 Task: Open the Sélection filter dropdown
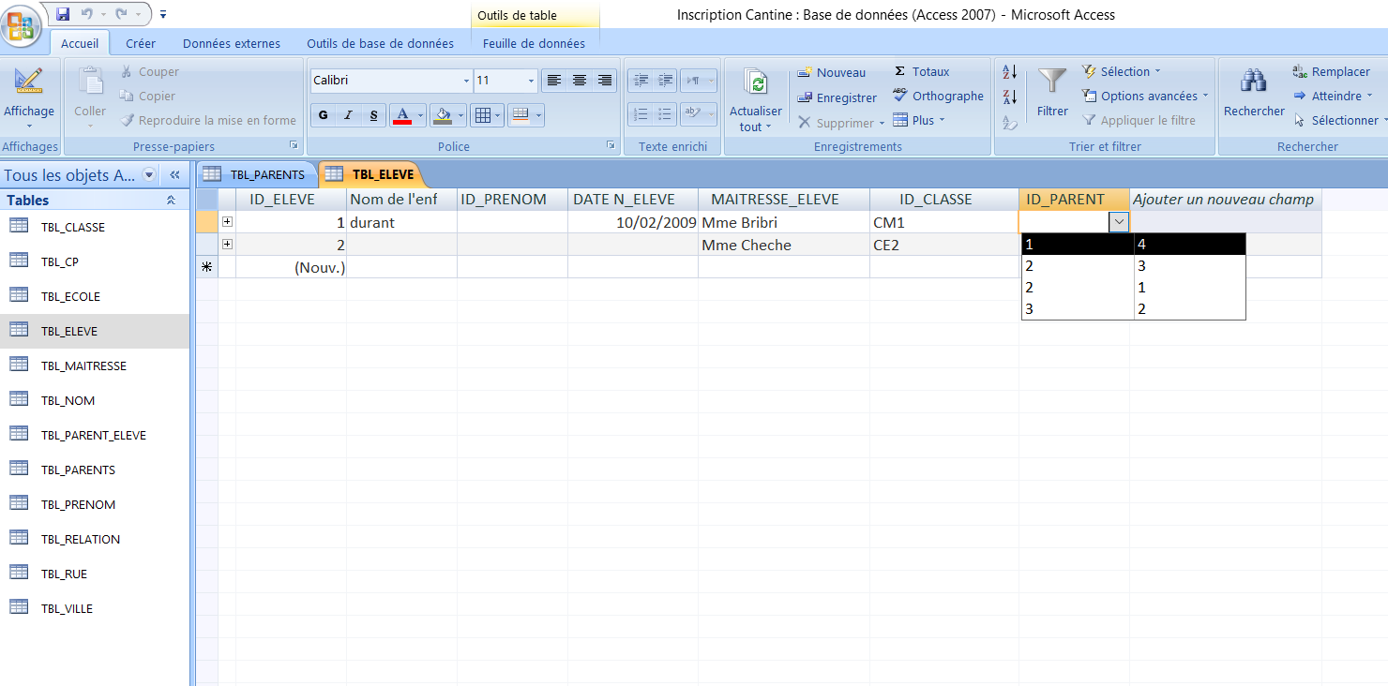pos(1121,71)
